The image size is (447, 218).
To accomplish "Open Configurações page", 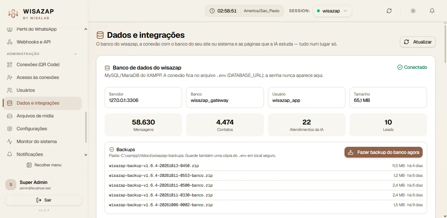I will coord(42,129).
